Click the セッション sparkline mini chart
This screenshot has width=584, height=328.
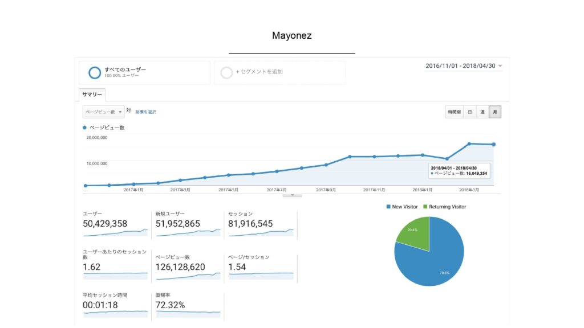click(261, 232)
